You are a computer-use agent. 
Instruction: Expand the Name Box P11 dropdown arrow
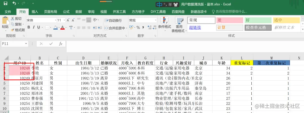pos(26,44)
